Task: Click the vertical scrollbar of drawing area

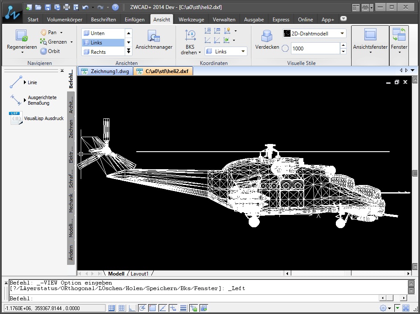Action: click(415, 173)
